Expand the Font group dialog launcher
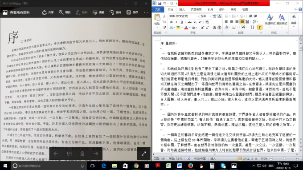 click(x=221, y=33)
